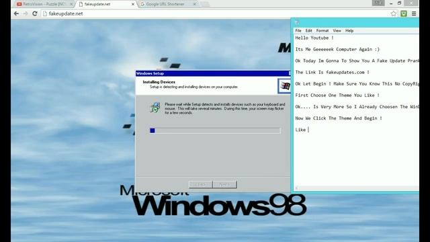Click 'Now We Click The Theme And Begin !' line
Image resolution: width=430 pixels, height=242 pixels.
[x=339, y=118]
